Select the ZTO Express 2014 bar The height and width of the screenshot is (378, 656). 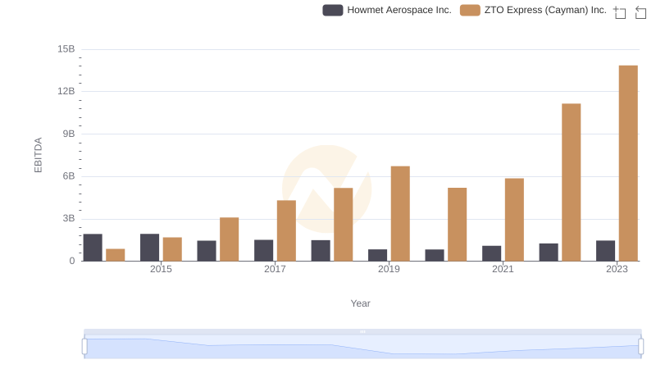[x=116, y=255]
